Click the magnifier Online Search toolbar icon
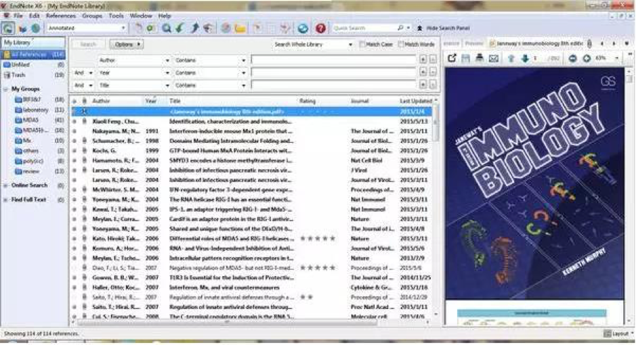The width and height of the screenshot is (636, 345). [165, 28]
